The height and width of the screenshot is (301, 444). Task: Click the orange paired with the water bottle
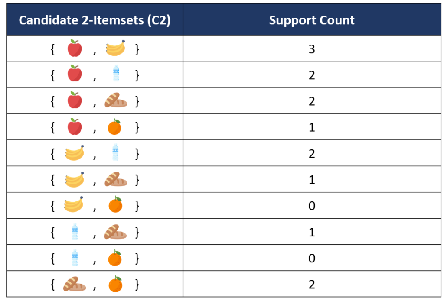[115, 258]
